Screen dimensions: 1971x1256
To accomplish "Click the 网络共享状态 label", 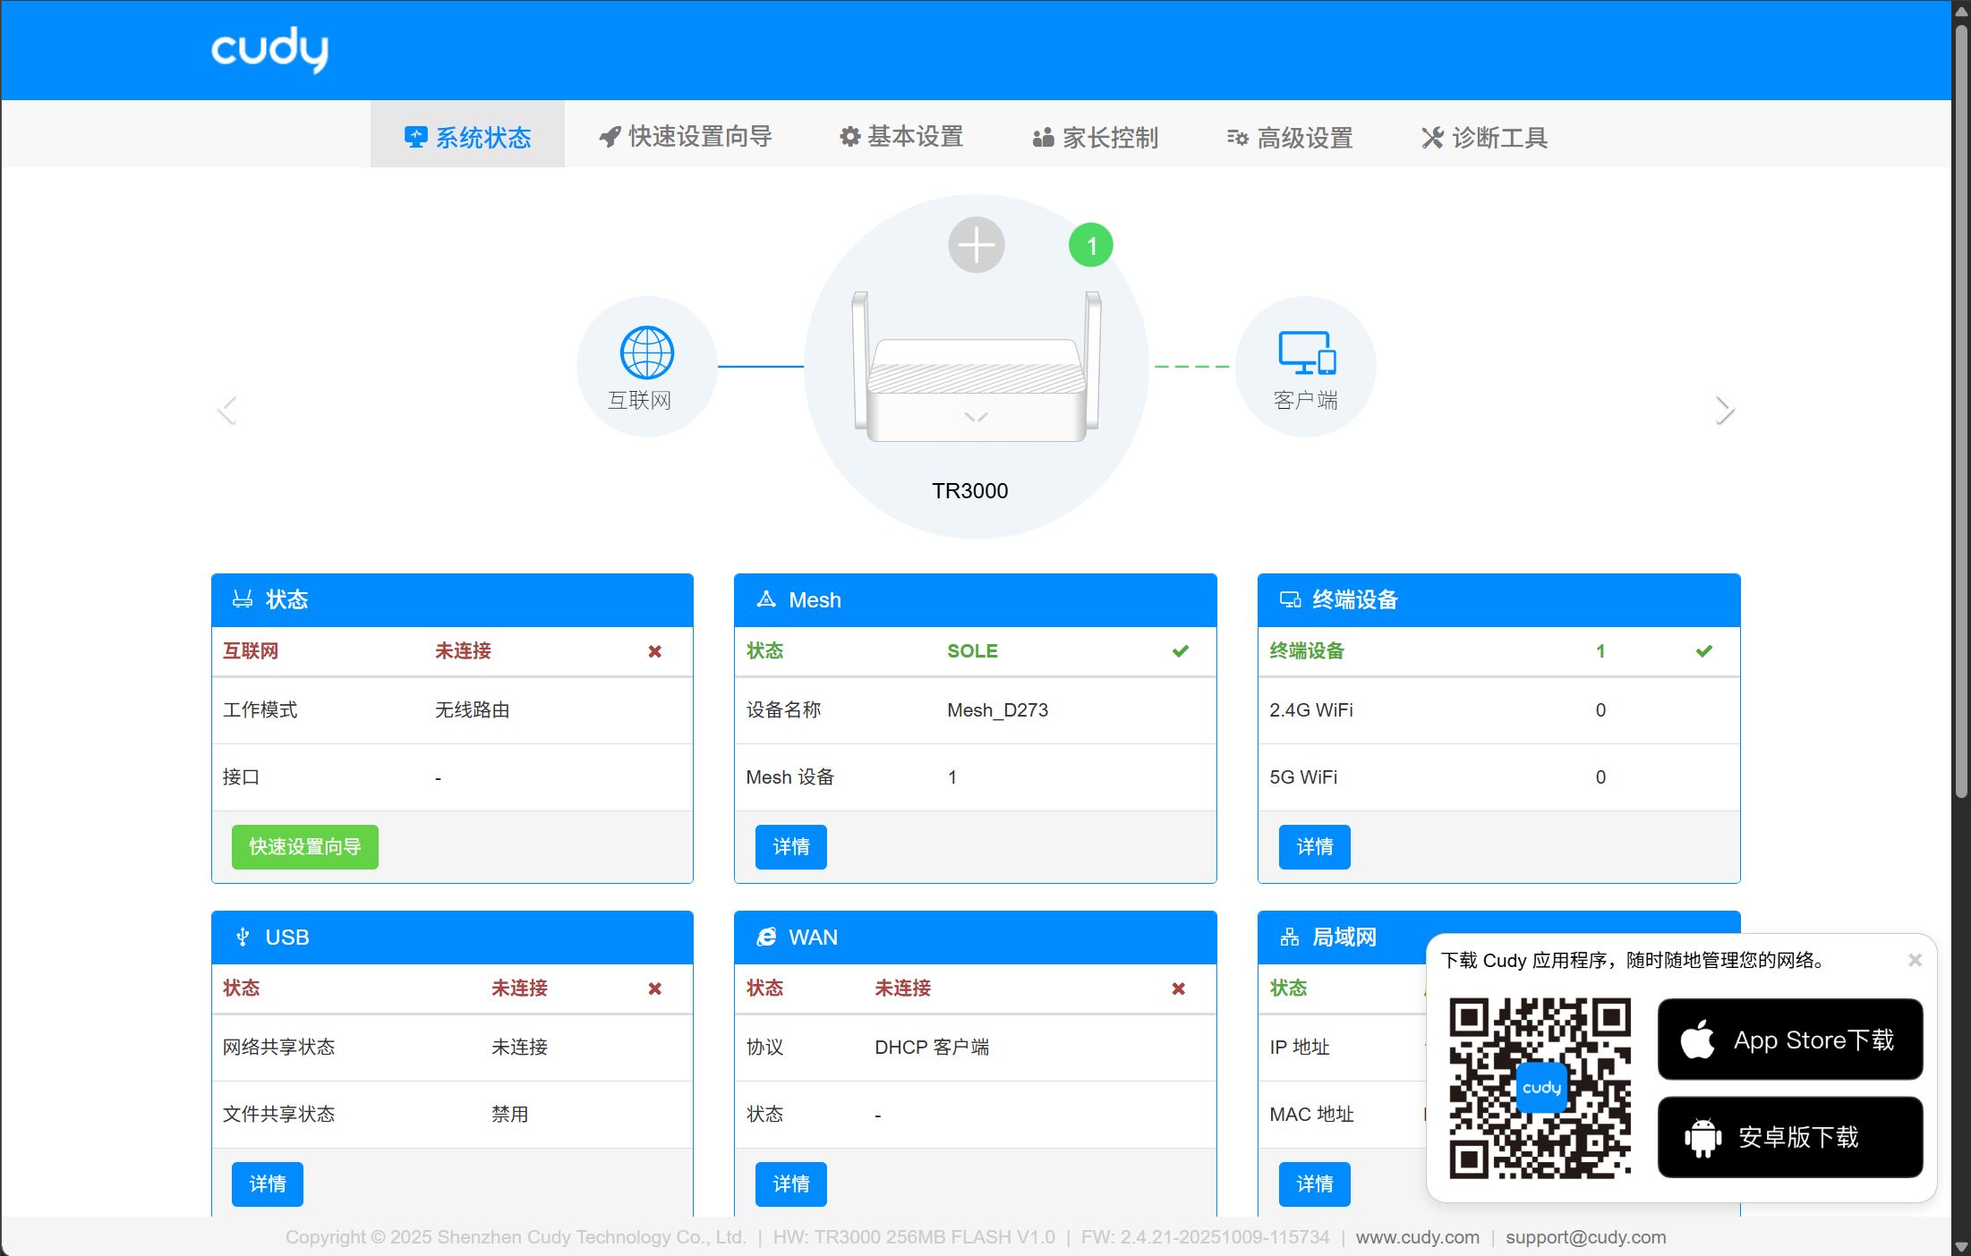I will 278,1047.
